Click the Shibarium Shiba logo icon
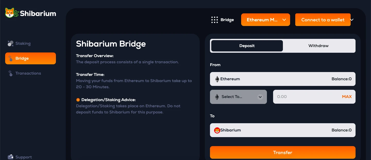 click(x=10, y=13)
